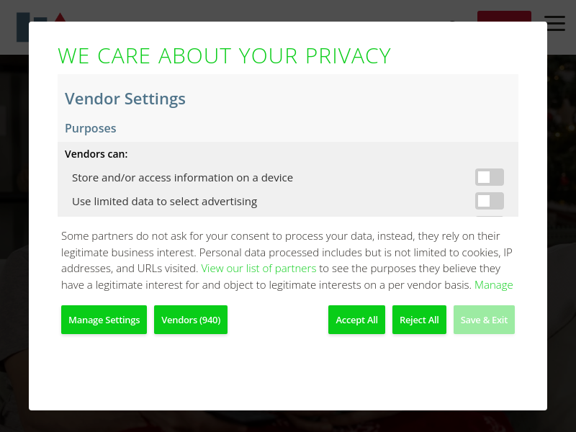This screenshot has width=576, height=432.
Task: Toggle Use limited data to select advertising
Action: coord(489,201)
